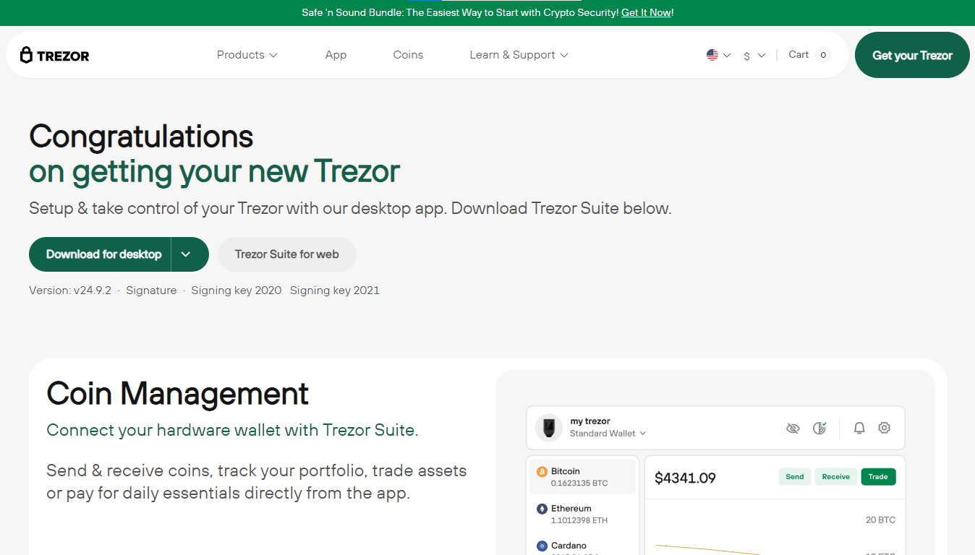Click the my trezor device icon
Viewport: 975px width, 555px height.
(549, 427)
